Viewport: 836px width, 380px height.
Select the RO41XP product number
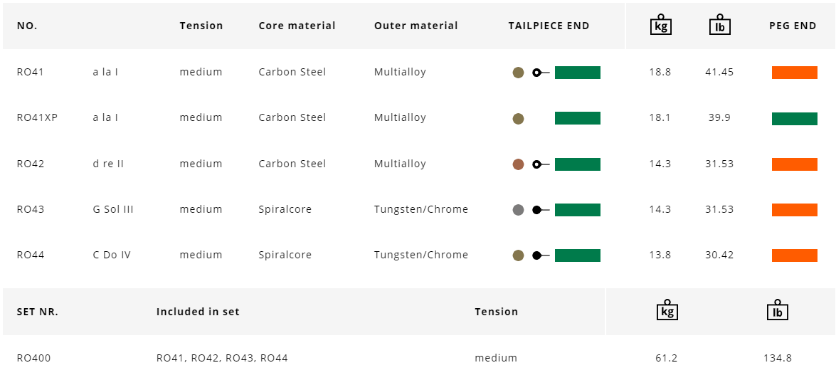37,118
